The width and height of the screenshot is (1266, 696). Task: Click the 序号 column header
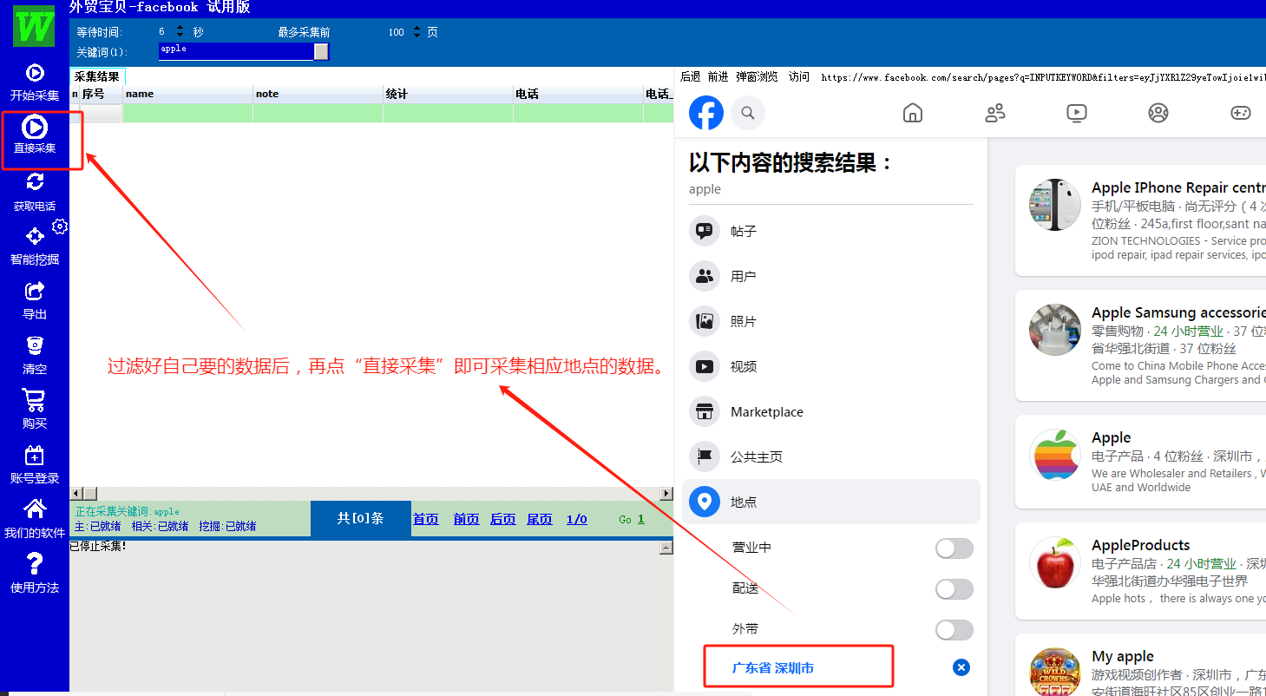[x=101, y=94]
